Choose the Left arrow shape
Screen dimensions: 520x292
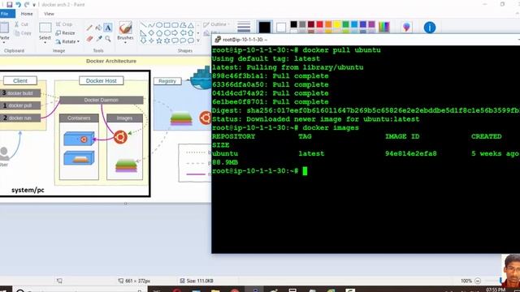point(183,33)
